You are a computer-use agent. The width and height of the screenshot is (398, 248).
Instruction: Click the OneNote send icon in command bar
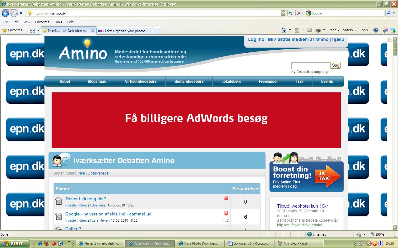(x=386, y=30)
